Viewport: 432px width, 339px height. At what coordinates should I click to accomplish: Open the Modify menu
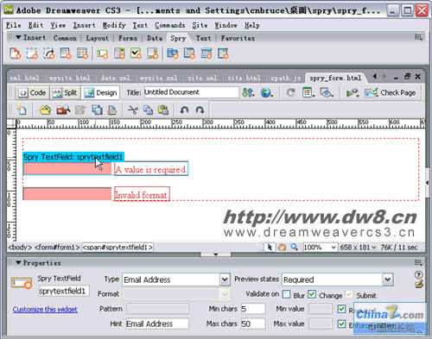point(114,25)
